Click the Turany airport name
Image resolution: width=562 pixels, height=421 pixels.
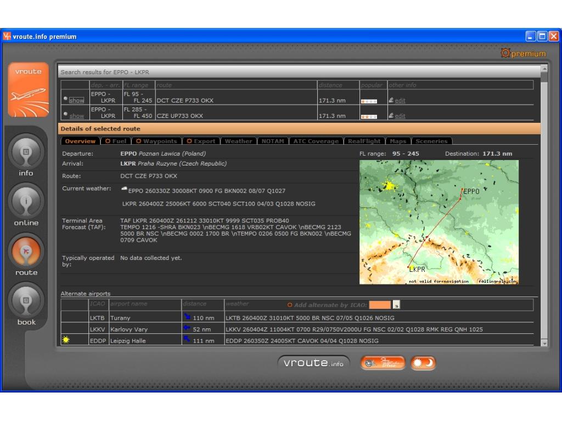point(120,318)
